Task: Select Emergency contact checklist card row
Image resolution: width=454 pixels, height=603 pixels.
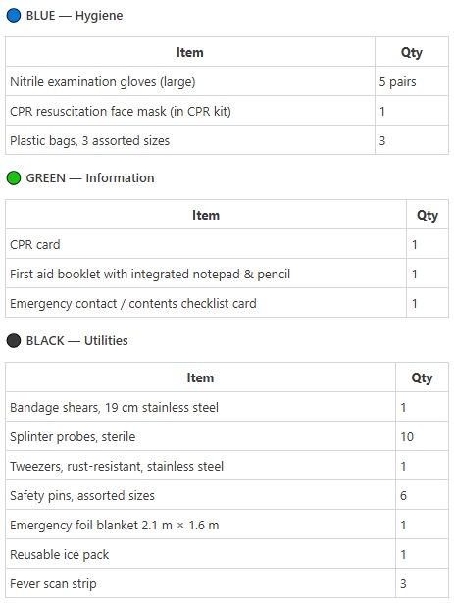Action: tap(227, 303)
